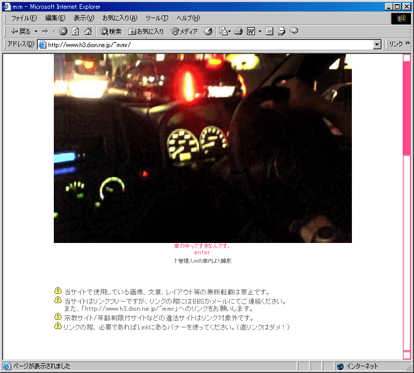Click the Mail toolbar icon

coord(224,32)
